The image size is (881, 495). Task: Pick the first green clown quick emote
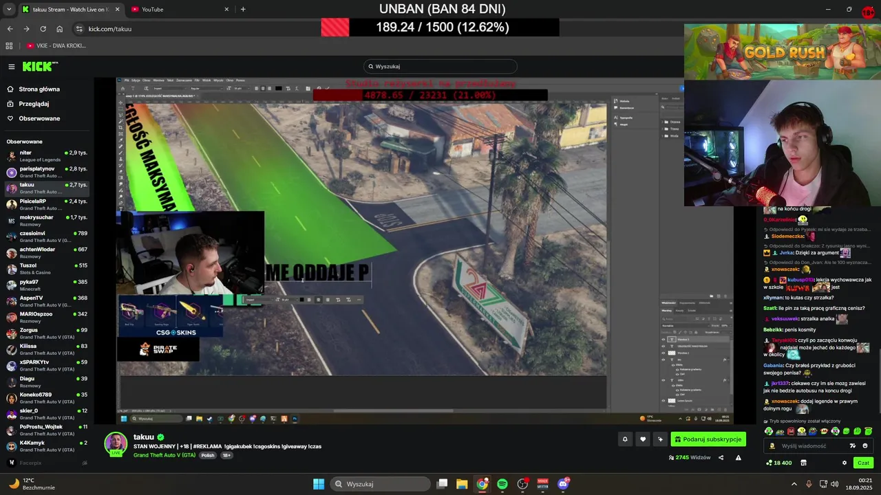pos(768,431)
